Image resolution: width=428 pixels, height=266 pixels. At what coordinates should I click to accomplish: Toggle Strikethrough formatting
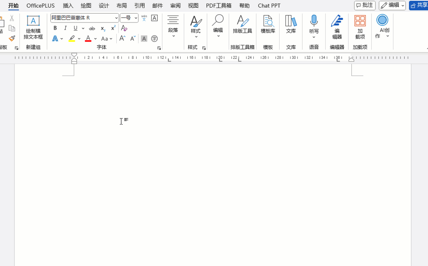pos(92,28)
